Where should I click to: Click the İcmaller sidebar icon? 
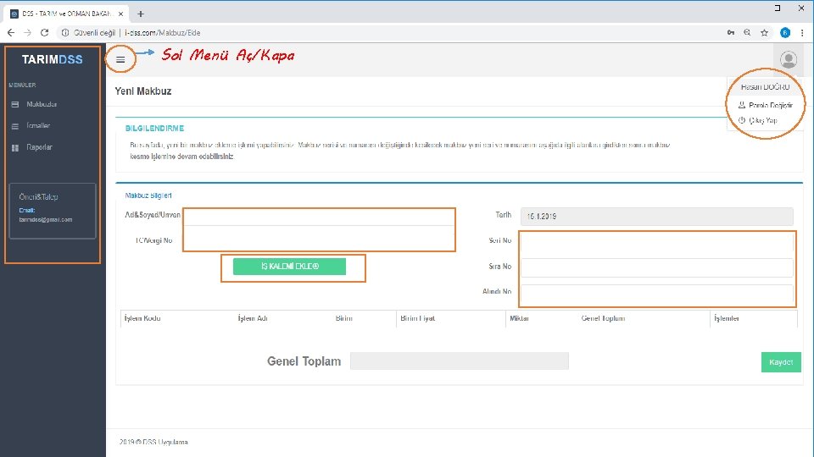pyautogui.click(x=15, y=126)
